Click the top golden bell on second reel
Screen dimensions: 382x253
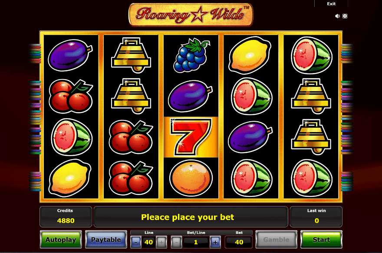(x=131, y=55)
